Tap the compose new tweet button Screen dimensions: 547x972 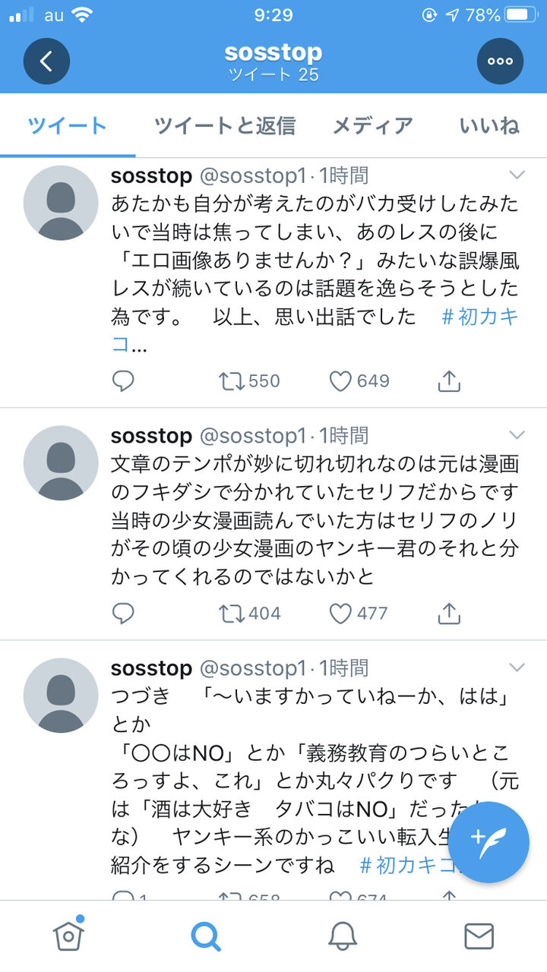[x=489, y=842]
